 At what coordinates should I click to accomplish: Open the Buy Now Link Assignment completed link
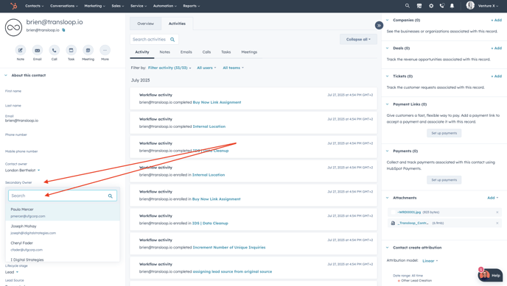click(x=217, y=102)
